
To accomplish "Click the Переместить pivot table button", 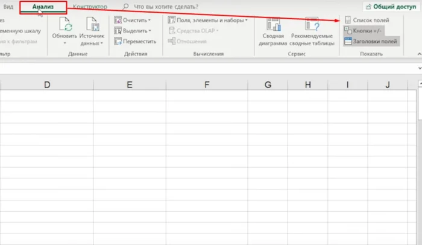I will [x=134, y=41].
